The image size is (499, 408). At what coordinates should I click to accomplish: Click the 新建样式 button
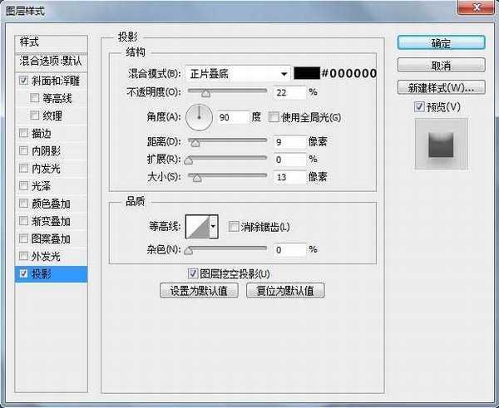pos(441,87)
